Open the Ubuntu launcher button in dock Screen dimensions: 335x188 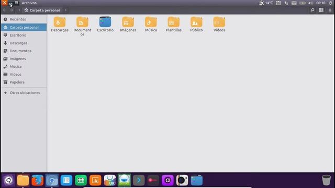(x=8, y=180)
